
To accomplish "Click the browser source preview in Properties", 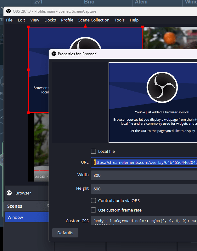I will coord(153,103).
